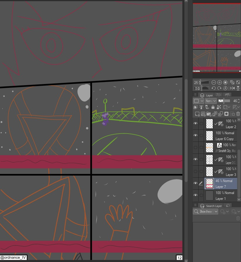Click the Navigator canvas preview thumbnail
241x262 pixels.
pyautogui.click(x=217, y=38)
